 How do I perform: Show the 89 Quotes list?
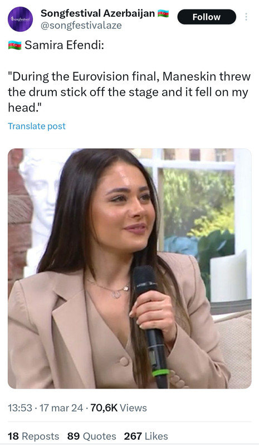click(91, 436)
